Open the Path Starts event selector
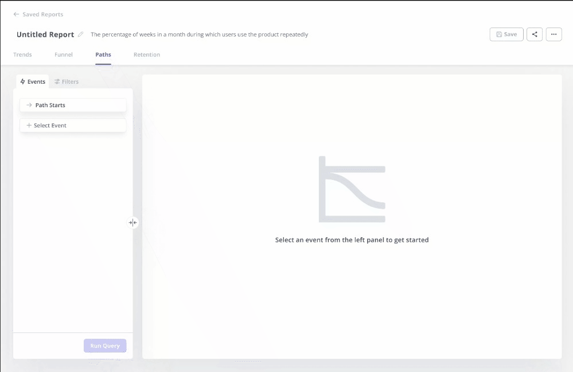Viewport: 573px width, 372px height. [x=73, y=105]
